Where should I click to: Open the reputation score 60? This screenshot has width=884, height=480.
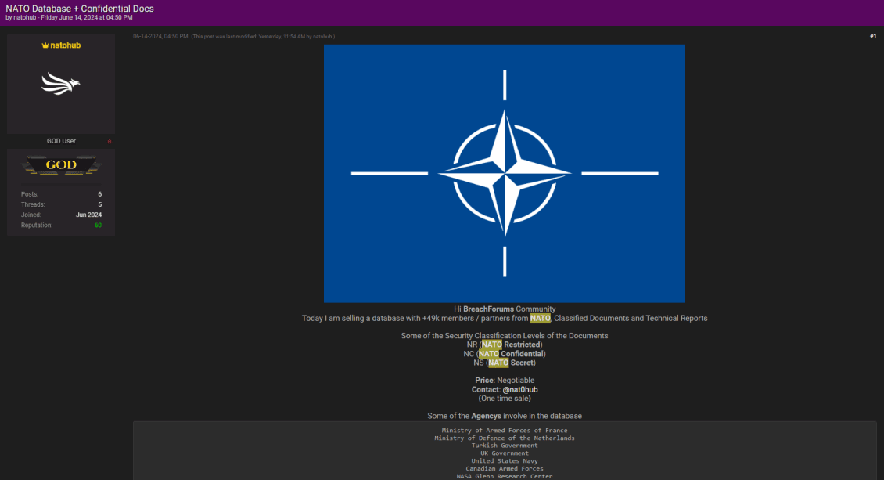click(x=98, y=225)
